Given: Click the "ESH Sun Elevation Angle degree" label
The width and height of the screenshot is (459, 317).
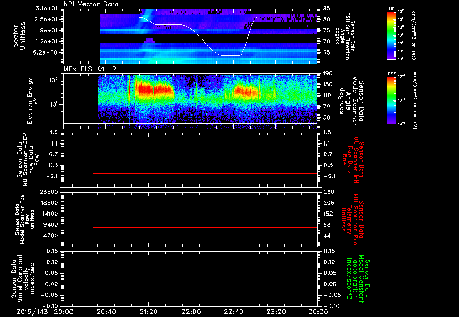Looking at the screenshot, I should tap(345, 36).
